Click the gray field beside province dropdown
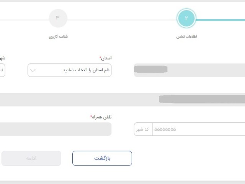Screen dimensions: 245x184 point(189,70)
